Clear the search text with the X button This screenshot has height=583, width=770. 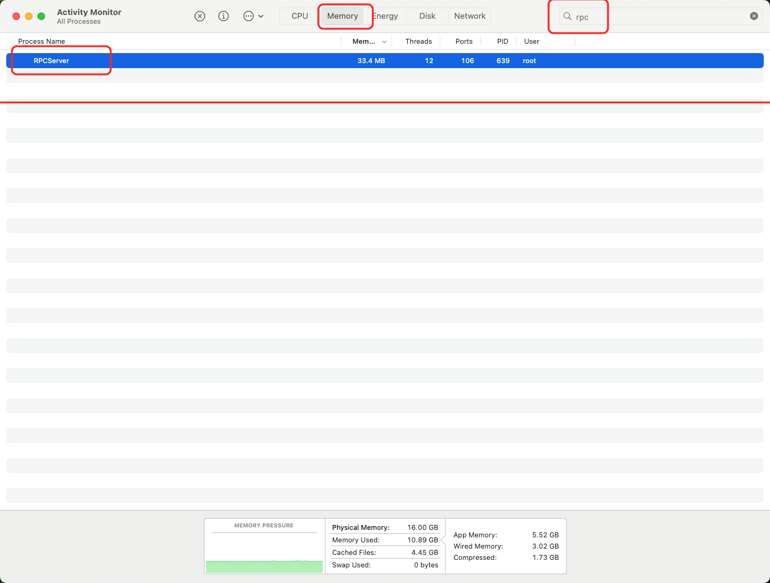pyautogui.click(x=754, y=16)
